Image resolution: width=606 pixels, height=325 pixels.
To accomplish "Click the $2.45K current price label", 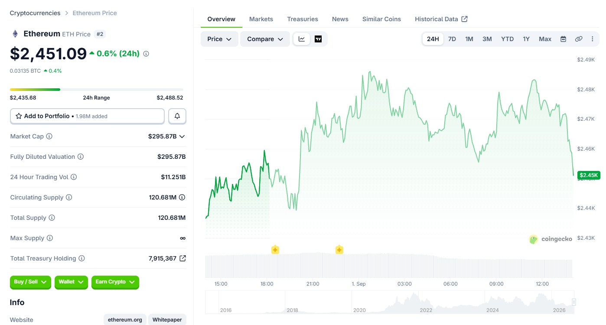I will click(x=589, y=175).
